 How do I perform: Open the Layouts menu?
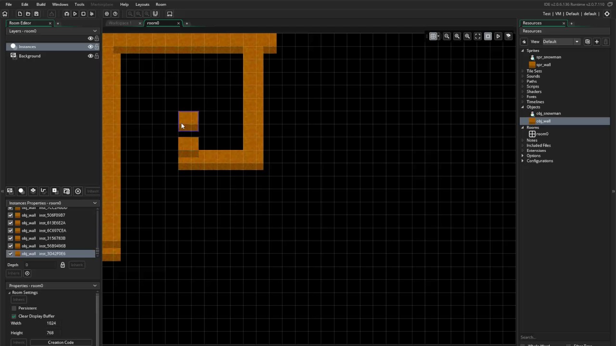pyautogui.click(x=142, y=4)
